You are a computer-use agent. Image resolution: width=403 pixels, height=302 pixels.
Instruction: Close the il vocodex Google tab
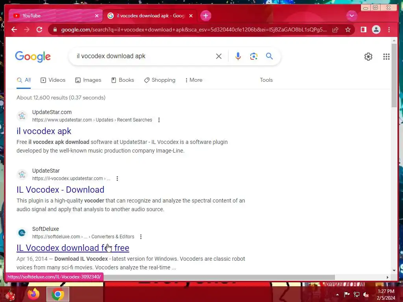tap(191, 16)
